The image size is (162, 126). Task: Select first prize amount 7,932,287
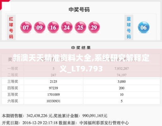tap(122, 69)
